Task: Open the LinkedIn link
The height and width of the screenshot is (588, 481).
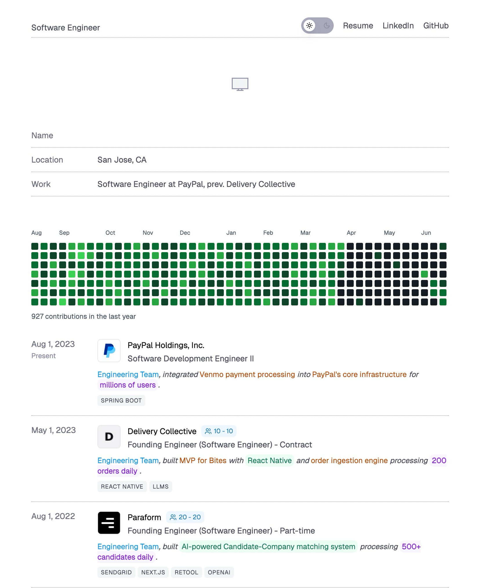Action: point(398,26)
